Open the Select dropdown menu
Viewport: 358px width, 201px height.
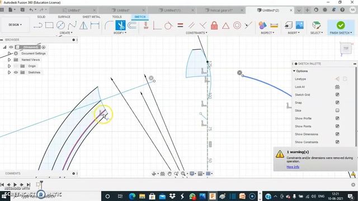[x=317, y=33]
